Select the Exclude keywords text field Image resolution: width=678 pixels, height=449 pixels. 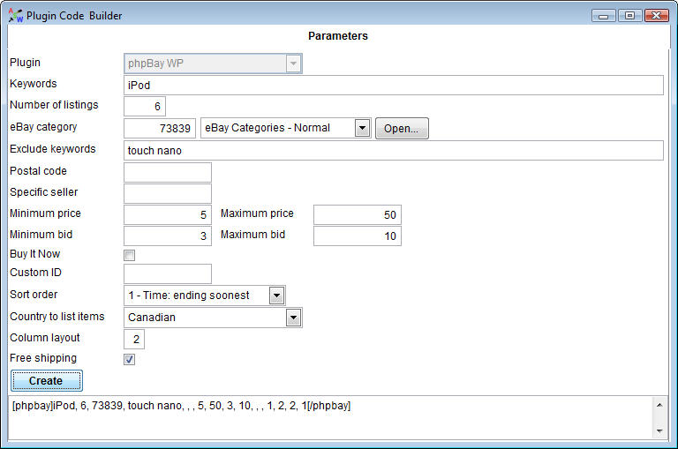click(x=394, y=150)
